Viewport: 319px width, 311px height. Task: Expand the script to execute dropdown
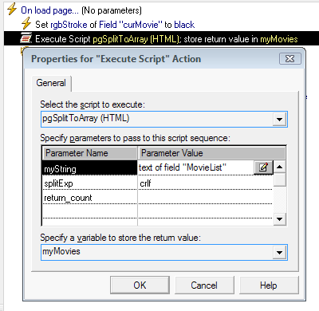pos(279,120)
